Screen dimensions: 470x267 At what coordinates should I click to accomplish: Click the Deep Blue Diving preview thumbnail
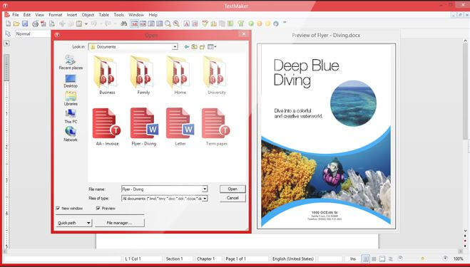click(326, 136)
